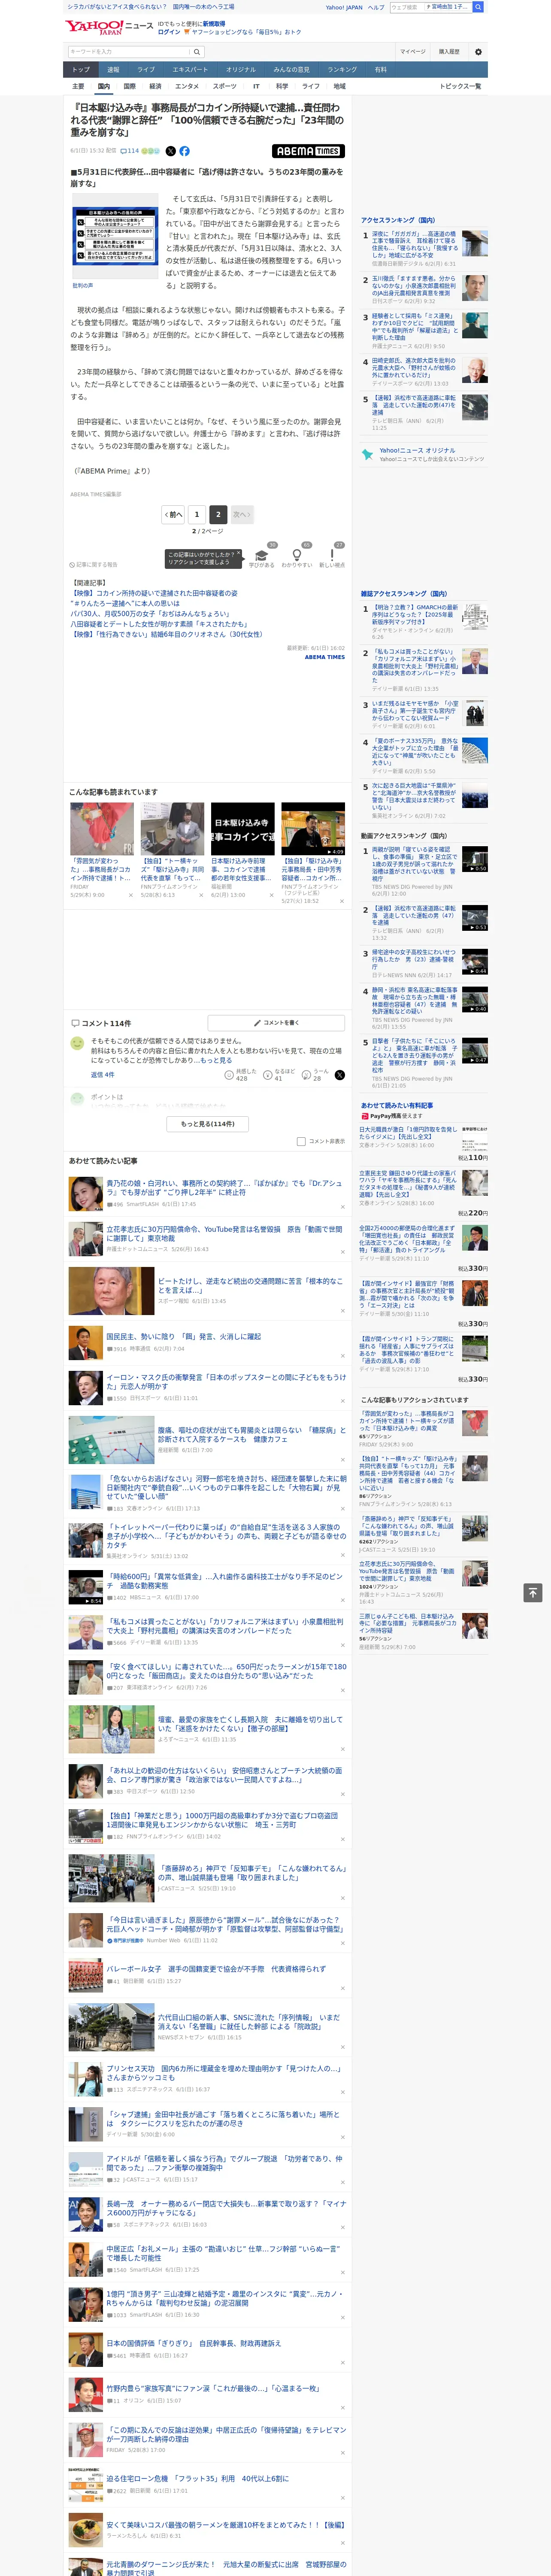Open related link about 田中容疑者の姿
Image resolution: width=551 pixels, height=2576 pixels.
154,593
